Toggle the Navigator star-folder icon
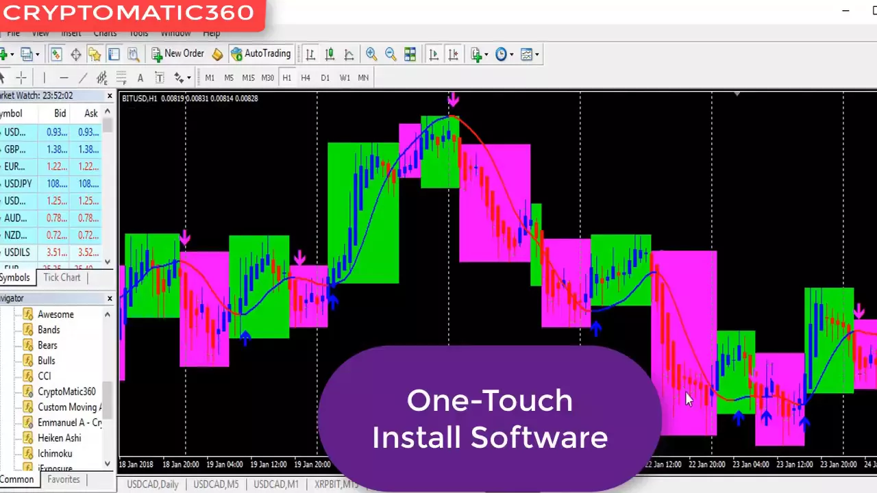This screenshot has height=493, width=877. pos(95,54)
